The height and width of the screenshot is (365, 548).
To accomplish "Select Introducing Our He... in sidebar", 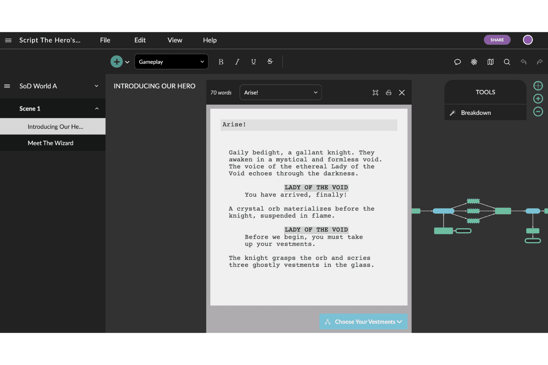I will pos(53,126).
